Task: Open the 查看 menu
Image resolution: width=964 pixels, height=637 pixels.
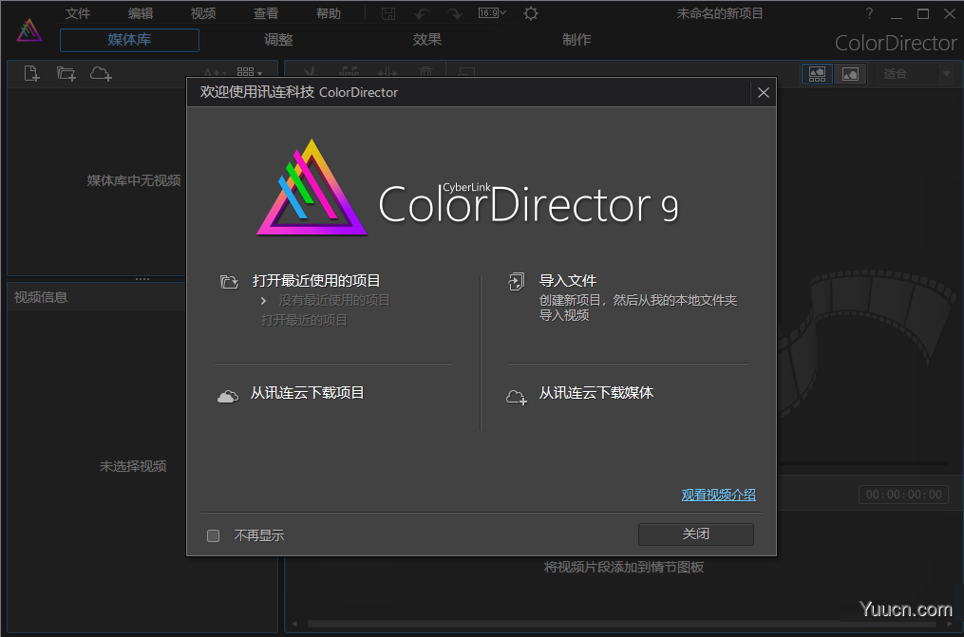Action: point(266,13)
